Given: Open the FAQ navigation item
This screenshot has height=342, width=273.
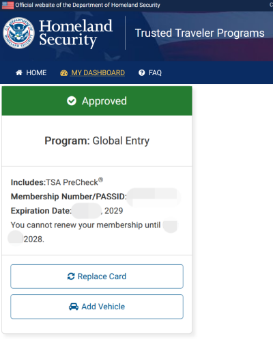Looking at the screenshot, I should click(150, 72).
